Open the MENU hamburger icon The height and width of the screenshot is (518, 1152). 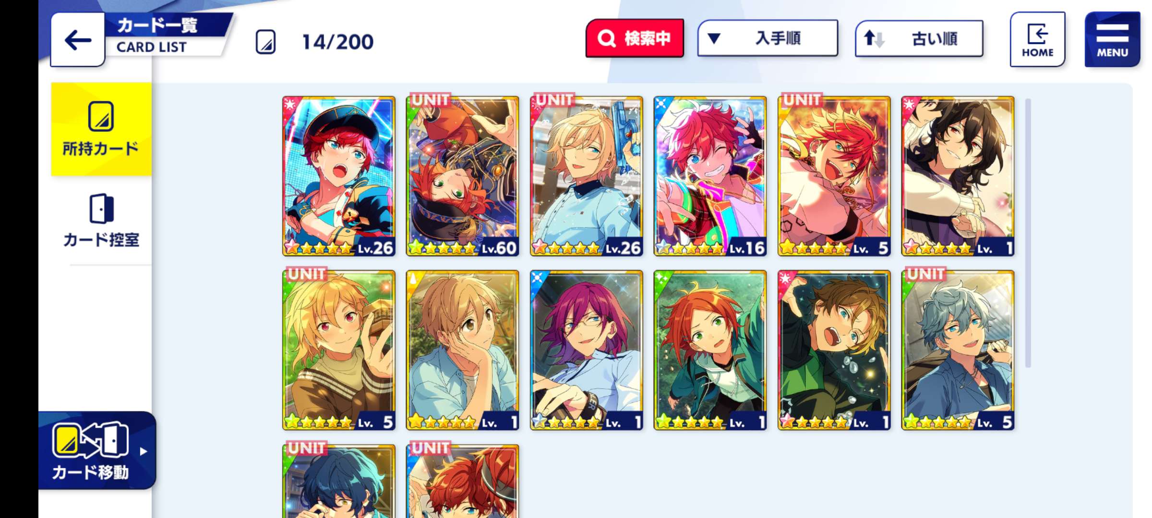pos(1112,39)
